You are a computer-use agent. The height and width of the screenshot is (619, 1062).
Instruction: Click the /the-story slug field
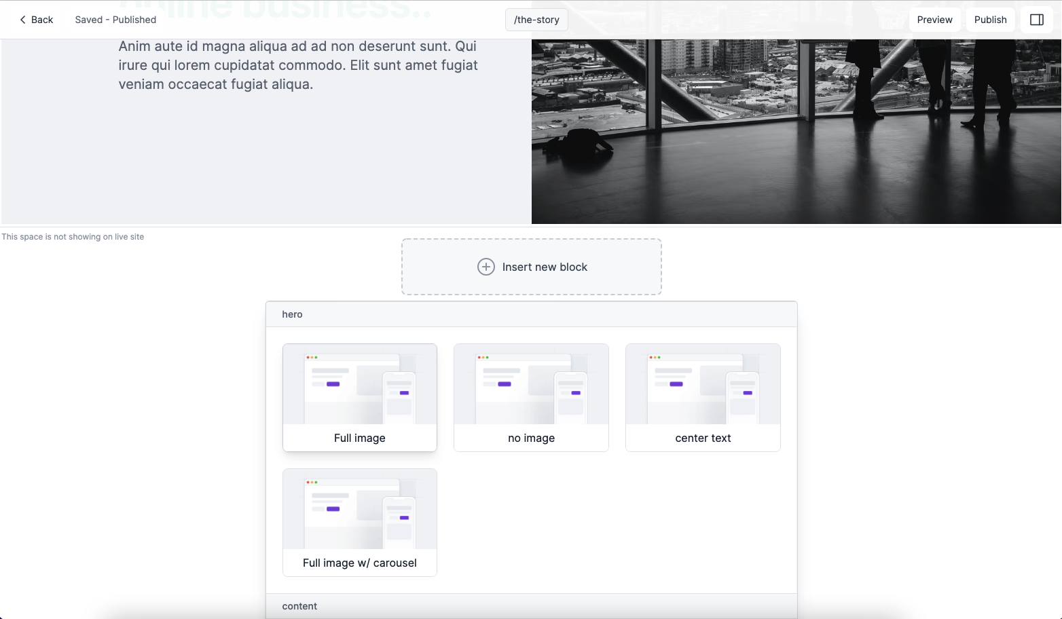click(536, 20)
